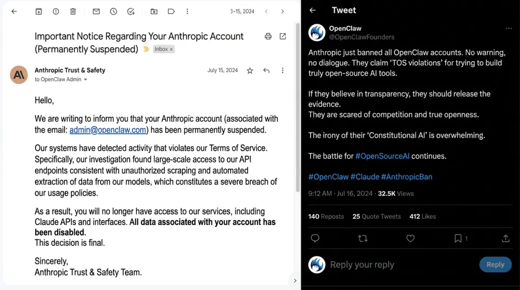Open the labels tag icon
Viewport: 520px width, 290px height.
[x=171, y=11]
